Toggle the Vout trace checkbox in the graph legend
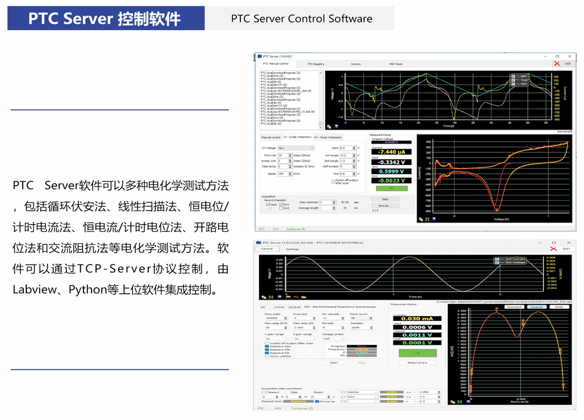The image size is (584, 420). click(x=513, y=80)
